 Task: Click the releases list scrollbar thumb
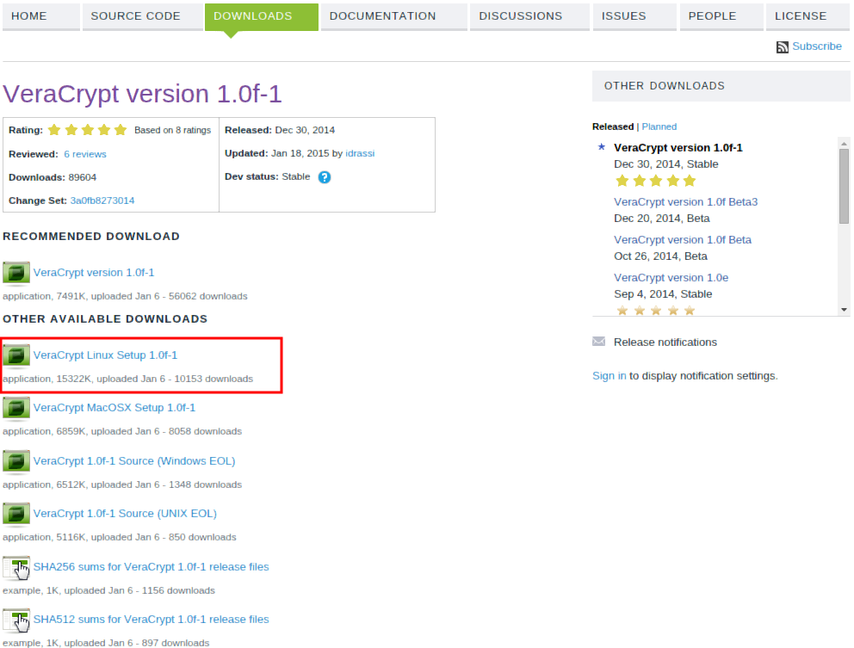(844, 186)
